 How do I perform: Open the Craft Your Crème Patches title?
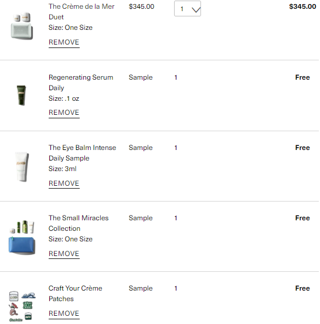pyautogui.click(x=76, y=294)
